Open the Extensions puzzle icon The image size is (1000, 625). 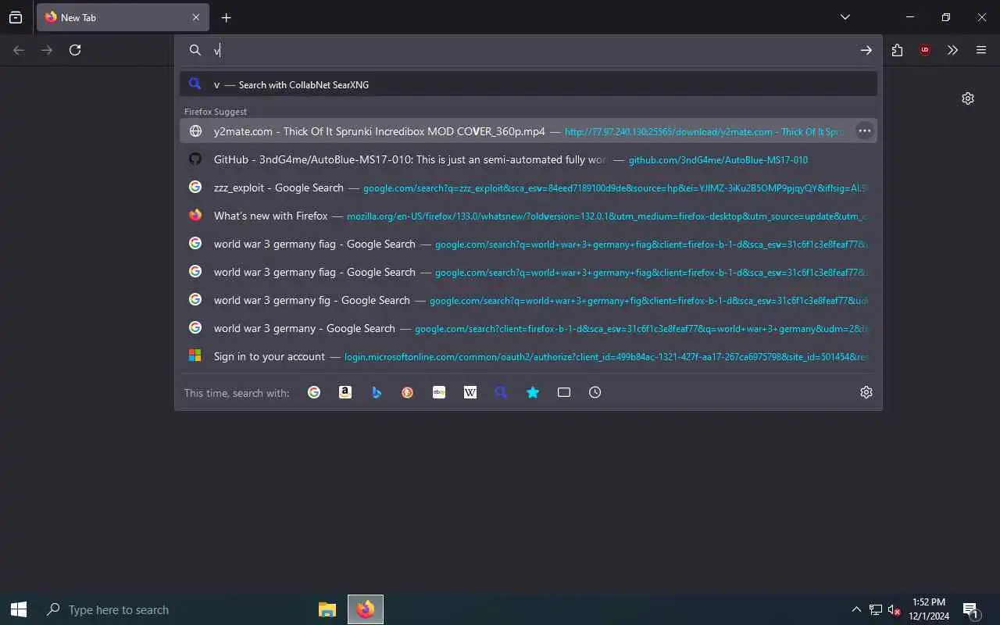click(897, 50)
